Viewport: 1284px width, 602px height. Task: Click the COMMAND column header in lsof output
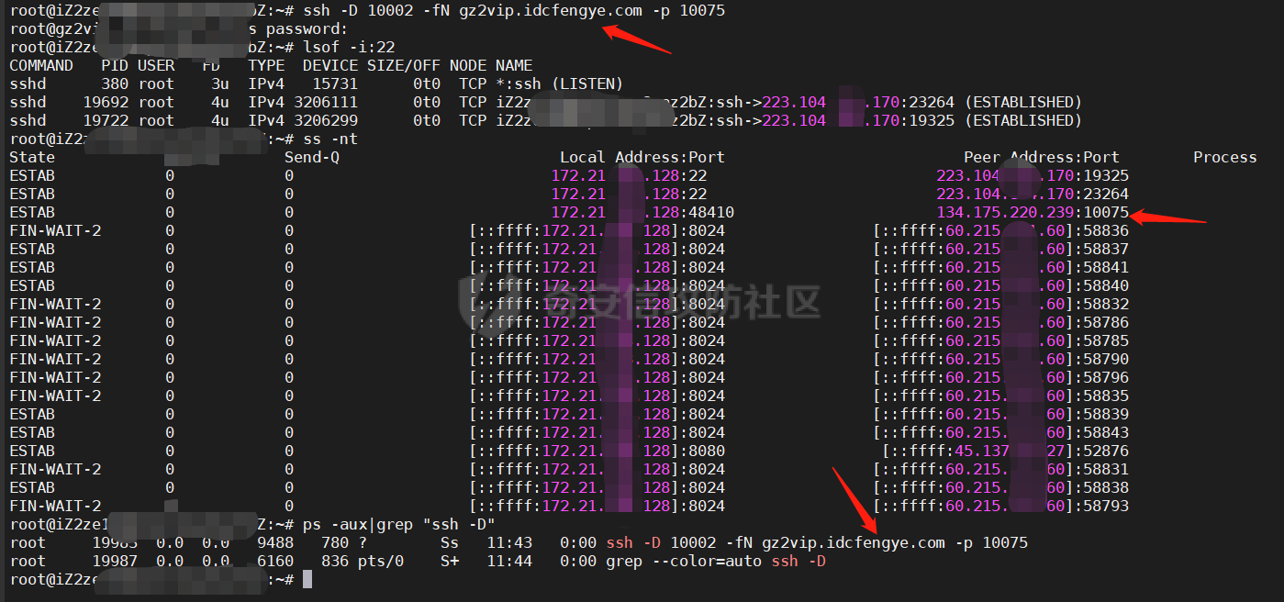[41, 65]
